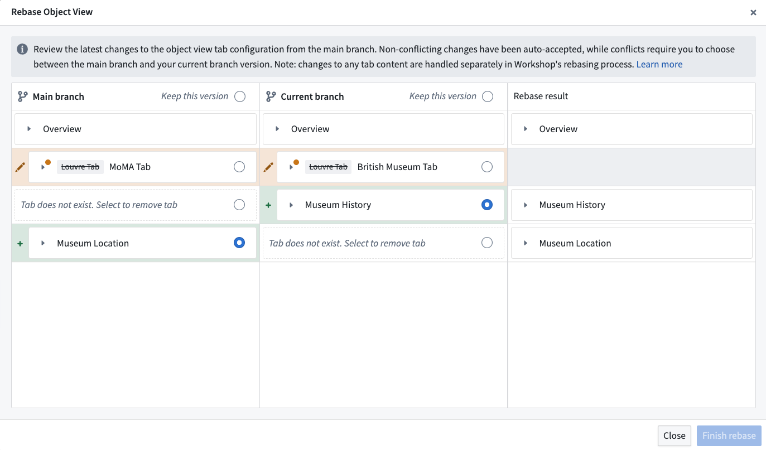
Task: Expand Museum History in the Current branch column
Action: [x=291, y=205]
